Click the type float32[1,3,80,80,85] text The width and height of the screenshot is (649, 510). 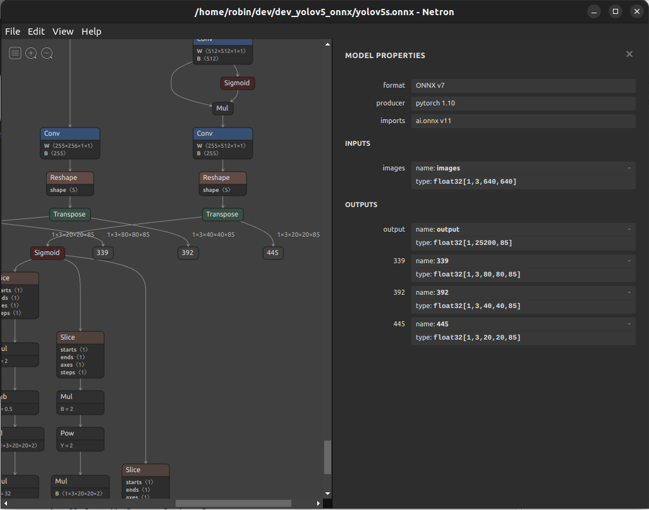(468, 274)
